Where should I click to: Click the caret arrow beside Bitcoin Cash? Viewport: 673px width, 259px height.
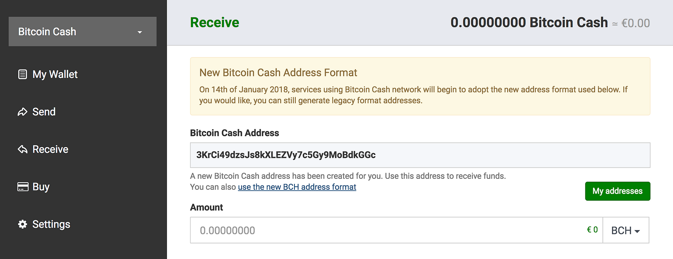tap(140, 32)
